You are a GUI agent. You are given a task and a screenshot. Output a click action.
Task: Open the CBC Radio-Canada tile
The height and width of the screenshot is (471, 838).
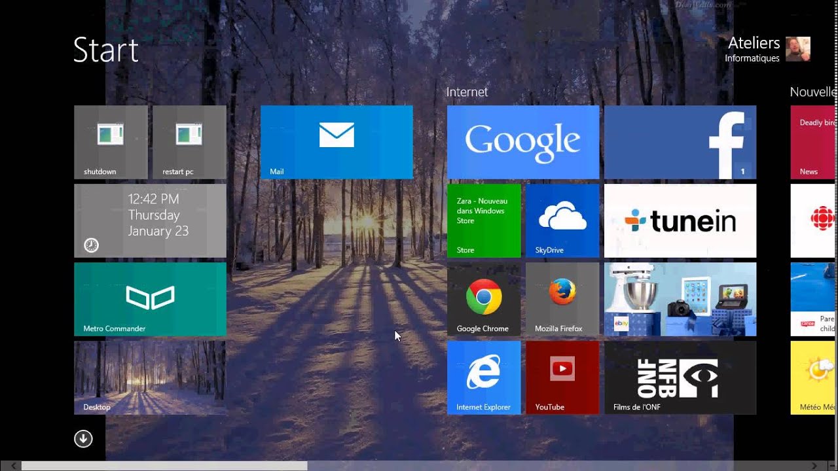(814, 220)
